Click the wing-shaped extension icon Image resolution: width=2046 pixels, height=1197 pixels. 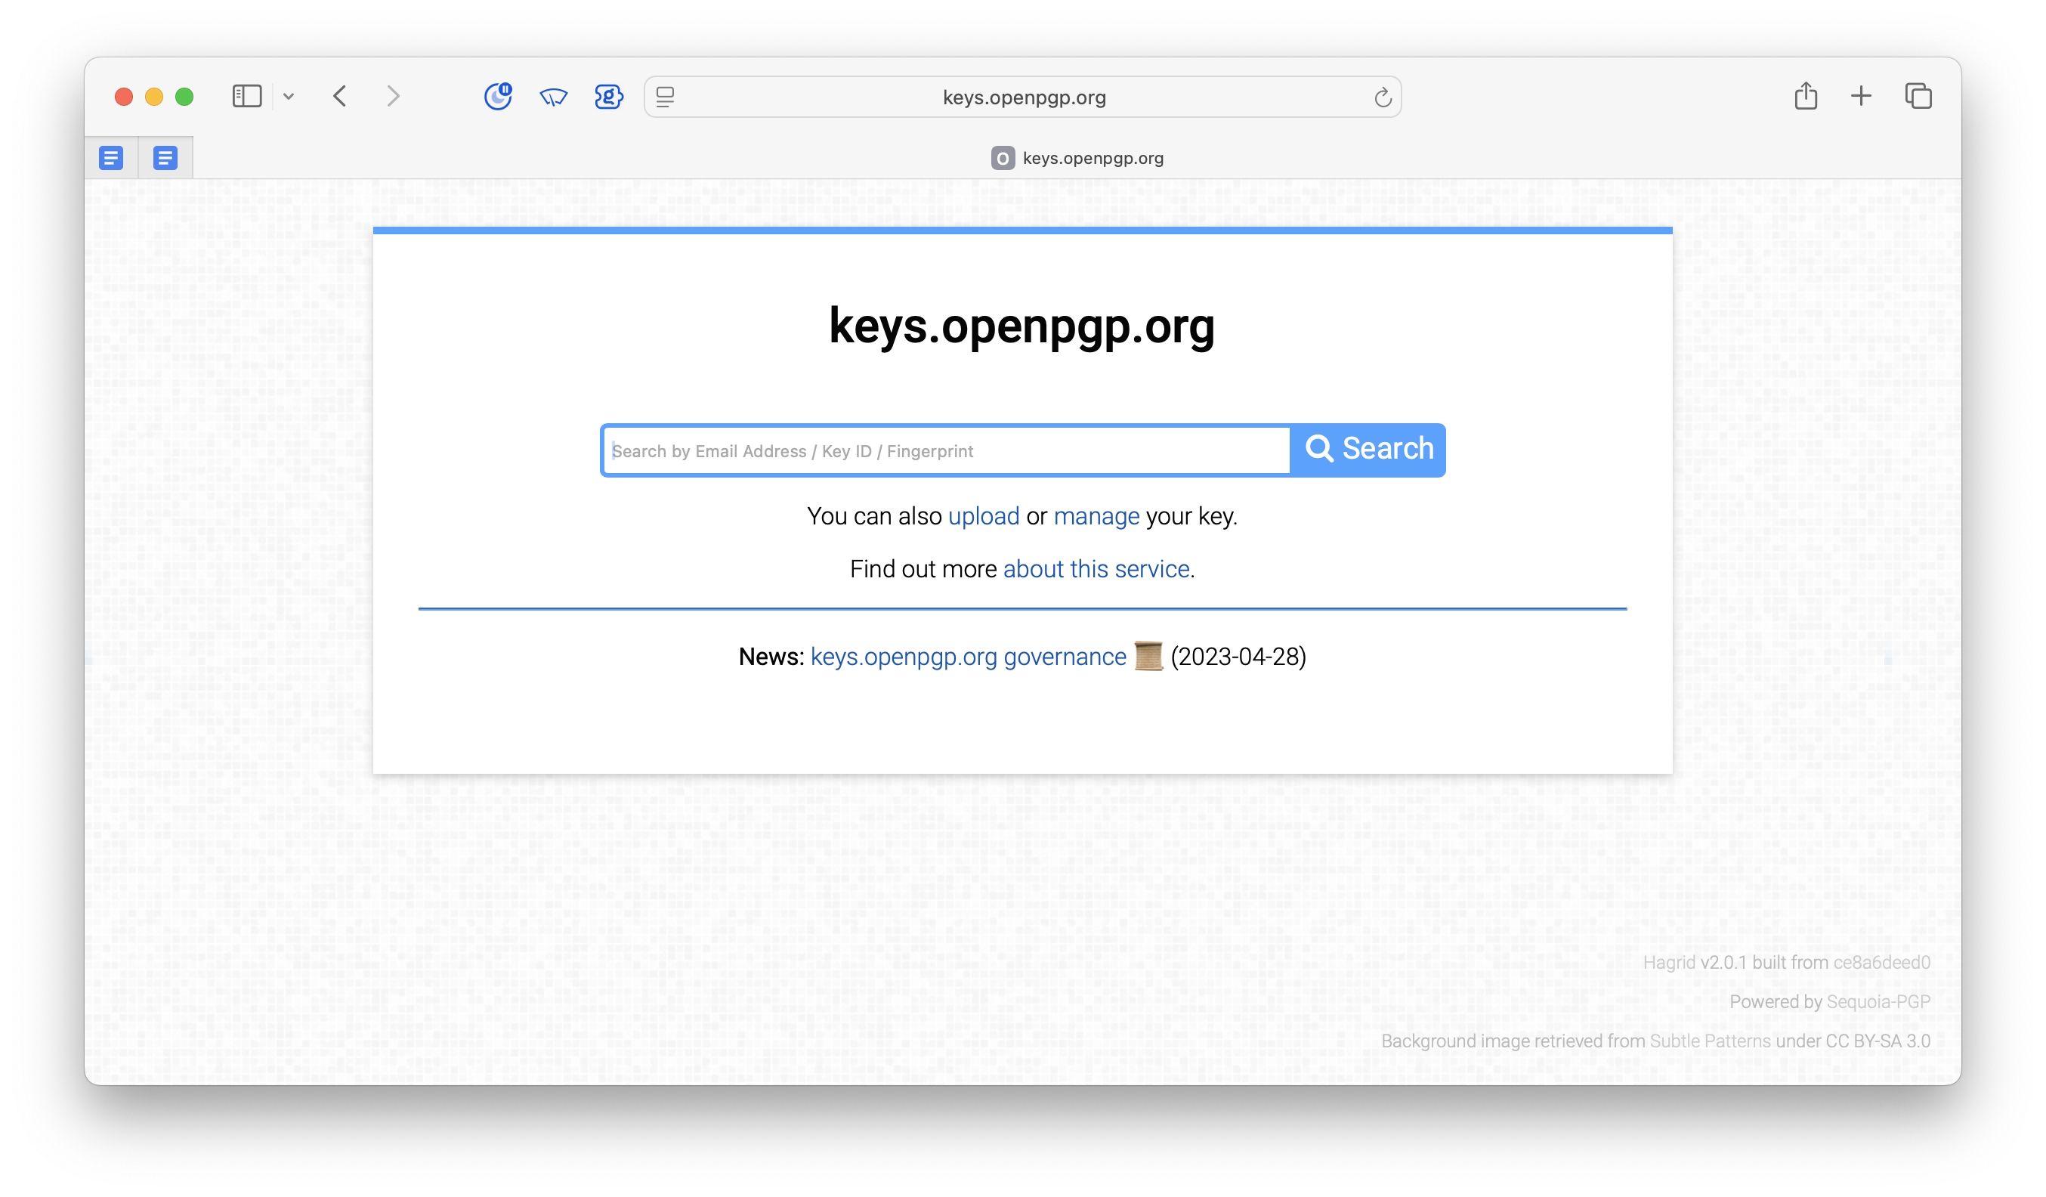tap(554, 97)
